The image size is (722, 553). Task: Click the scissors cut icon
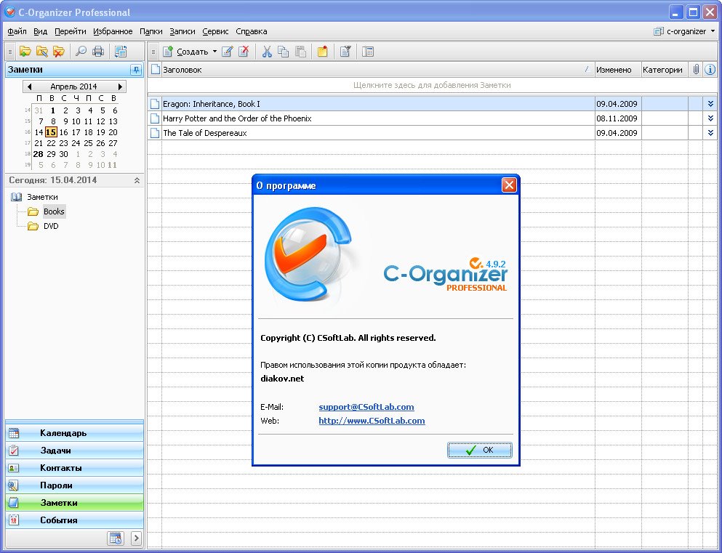[x=267, y=52]
